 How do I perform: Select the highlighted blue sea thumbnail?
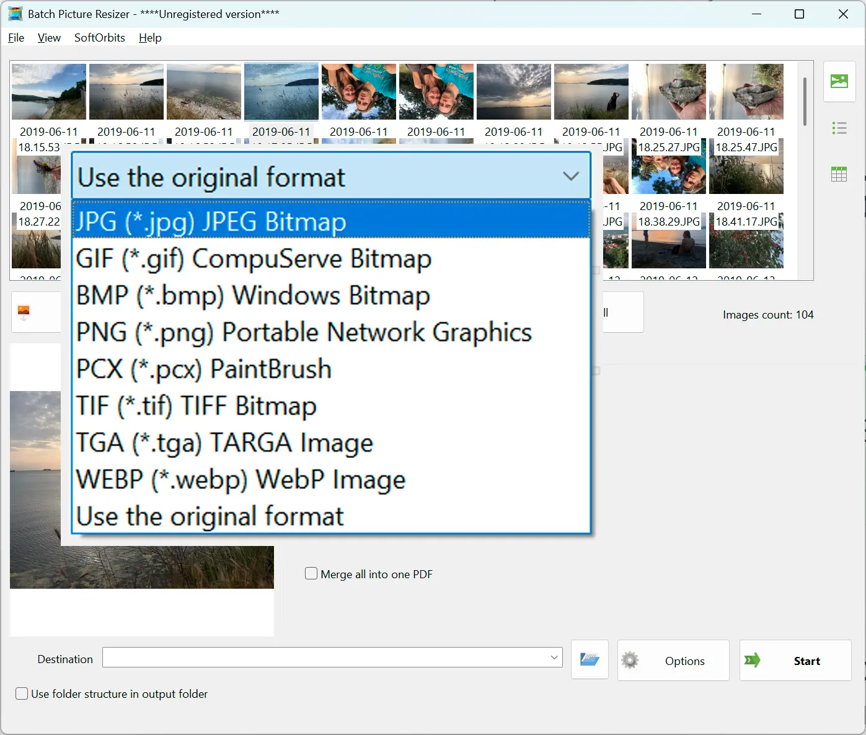(x=281, y=92)
